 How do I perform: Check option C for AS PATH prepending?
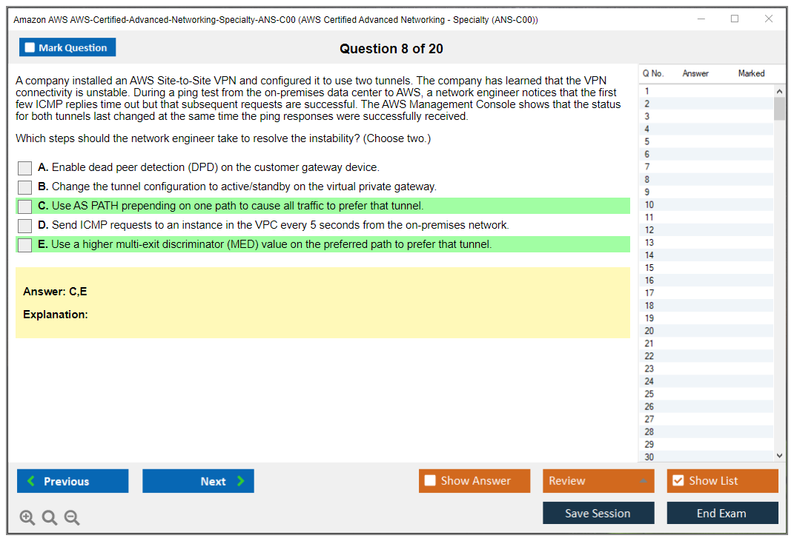[x=24, y=206]
